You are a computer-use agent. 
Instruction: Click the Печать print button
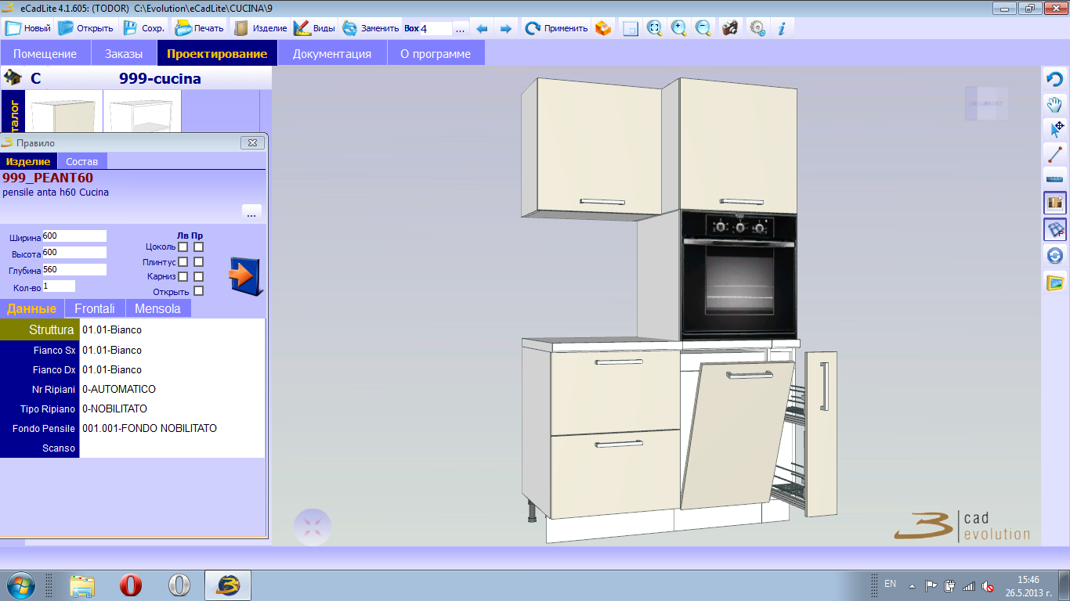[x=199, y=28]
